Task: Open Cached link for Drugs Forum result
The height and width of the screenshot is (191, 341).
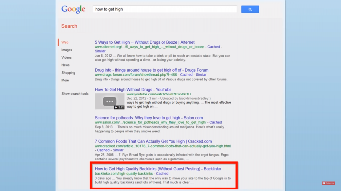Action: click(x=186, y=75)
